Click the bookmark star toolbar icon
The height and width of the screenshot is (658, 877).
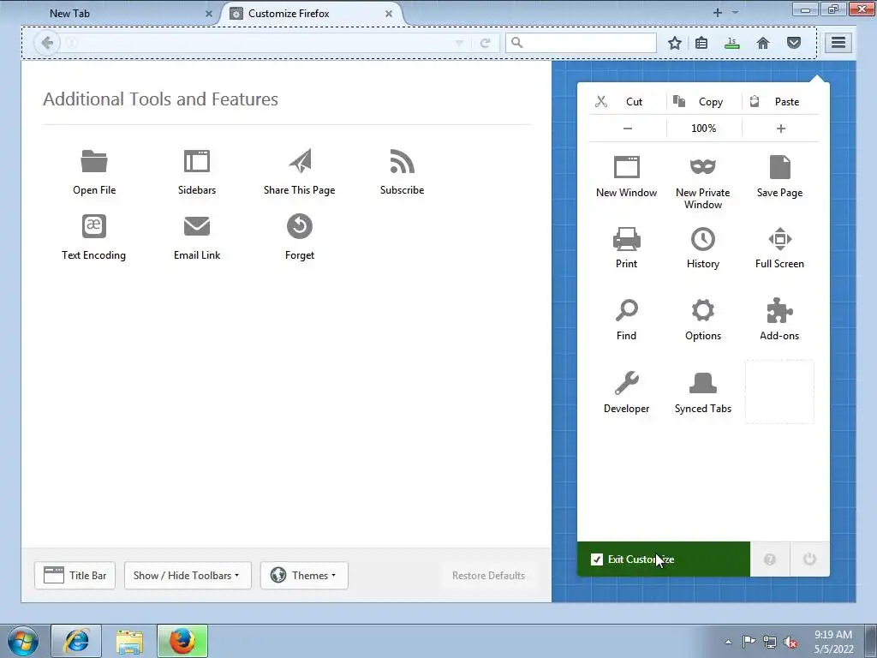(x=675, y=43)
